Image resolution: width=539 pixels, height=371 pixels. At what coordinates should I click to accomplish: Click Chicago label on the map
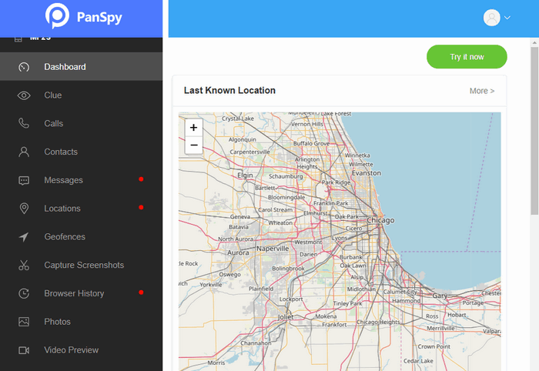(380, 220)
